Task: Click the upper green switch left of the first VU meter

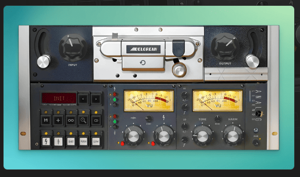Action: [115, 100]
